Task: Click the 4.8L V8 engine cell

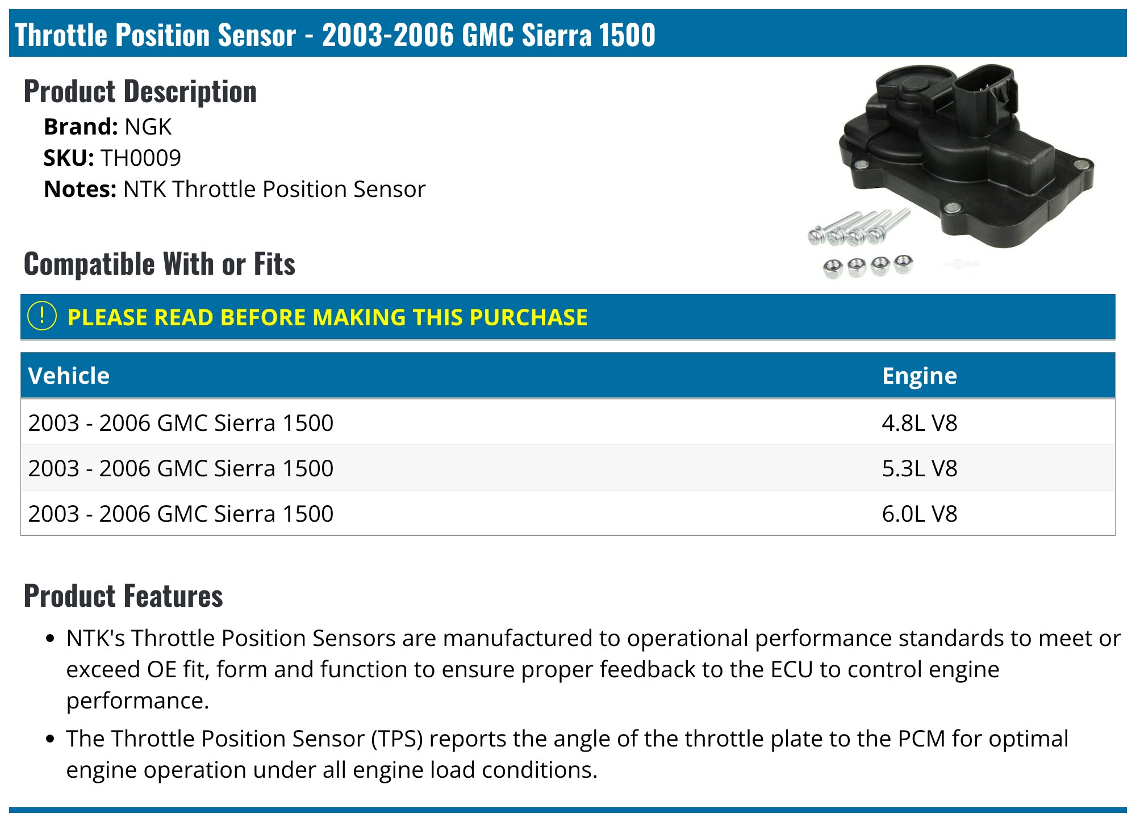Action: (919, 423)
